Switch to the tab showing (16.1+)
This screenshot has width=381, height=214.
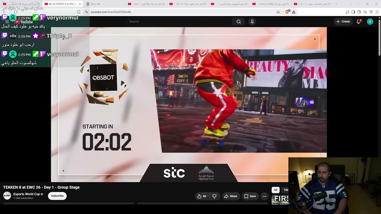[187, 4]
